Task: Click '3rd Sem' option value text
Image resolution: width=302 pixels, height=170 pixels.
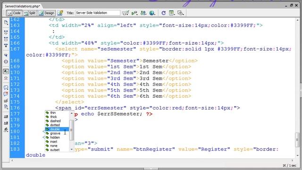Action: tap(122, 78)
